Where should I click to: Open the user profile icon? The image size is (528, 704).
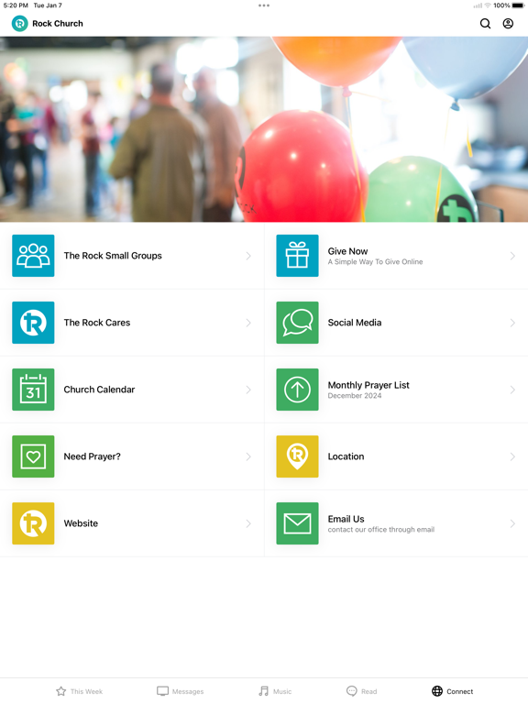click(x=508, y=23)
